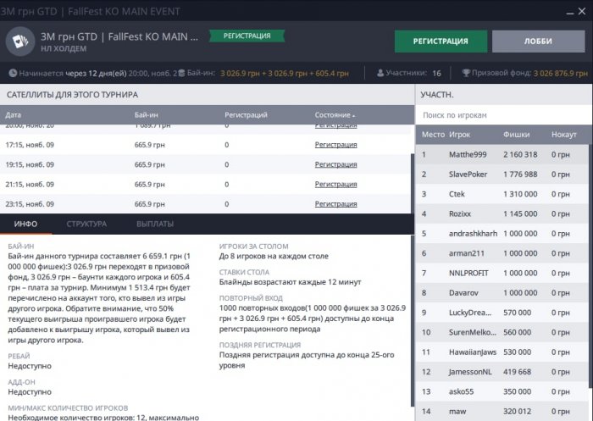Click the clock icon beside start time
The image size is (593, 421).
point(13,73)
